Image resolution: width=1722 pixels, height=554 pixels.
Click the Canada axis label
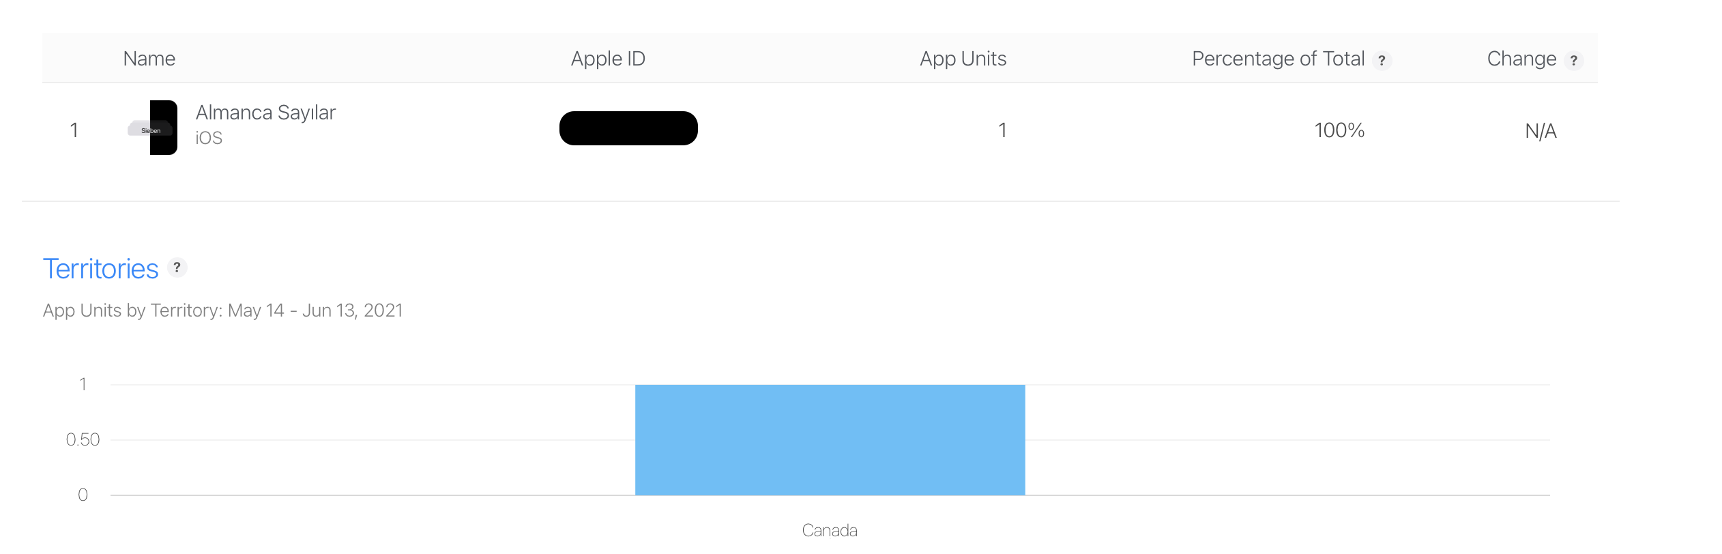830,530
